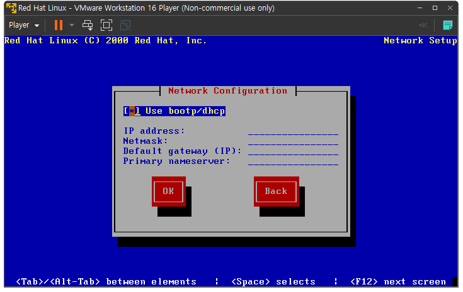Pause the virtual machine with the orange icon
The width and height of the screenshot is (463, 292).
point(59,25)
